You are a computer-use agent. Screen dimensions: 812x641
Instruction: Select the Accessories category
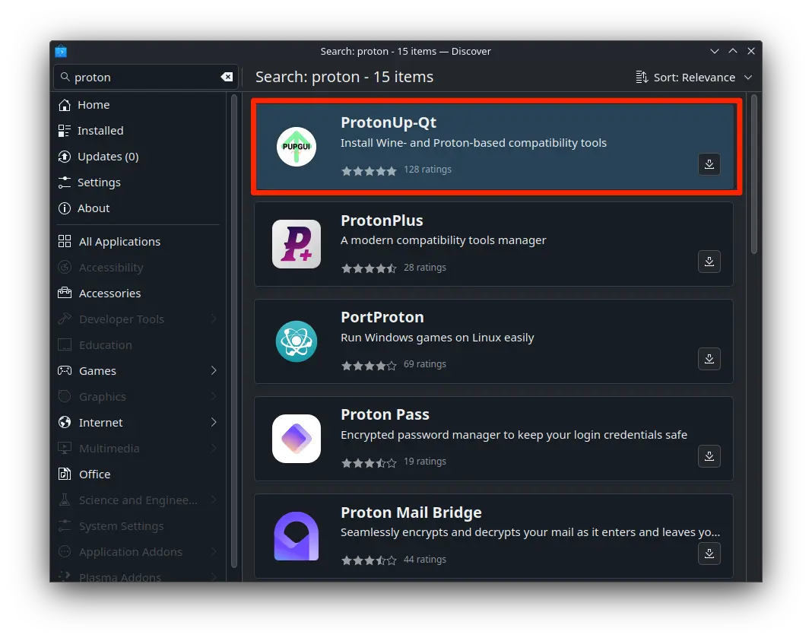[x=138, y=293]
